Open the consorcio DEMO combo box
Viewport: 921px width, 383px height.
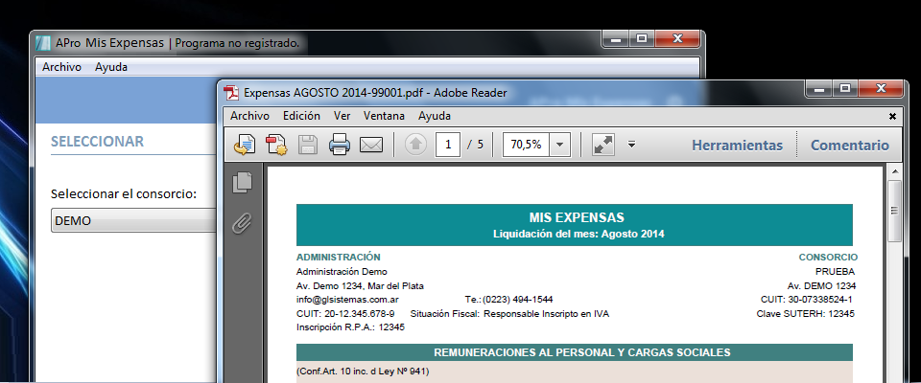click(x=134, y=220)
